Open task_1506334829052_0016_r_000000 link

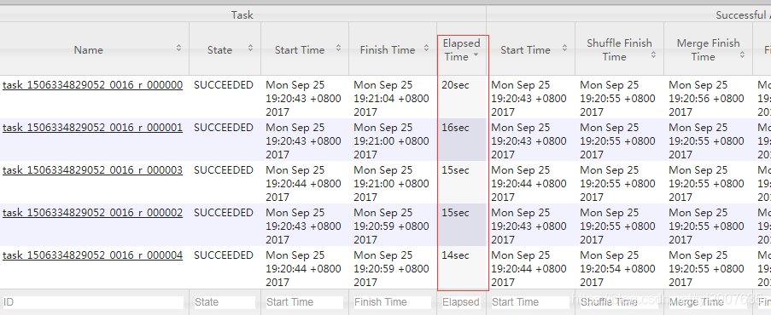click(x=92, y=85)
